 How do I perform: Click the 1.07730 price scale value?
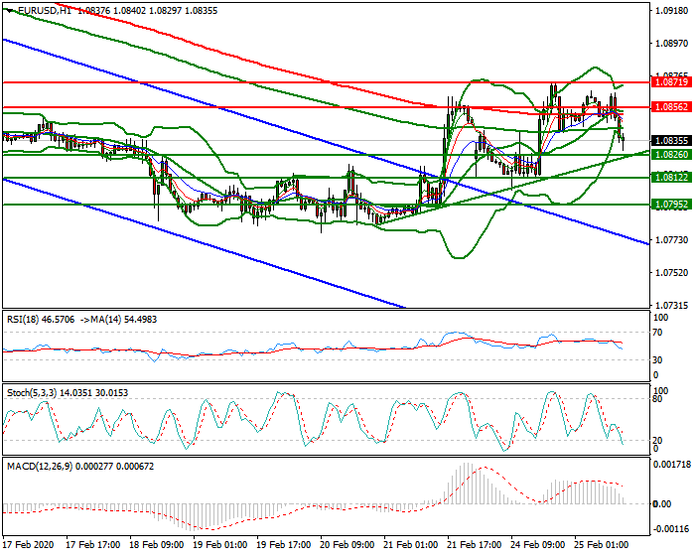pyautogui.click(x=672, y=240)
